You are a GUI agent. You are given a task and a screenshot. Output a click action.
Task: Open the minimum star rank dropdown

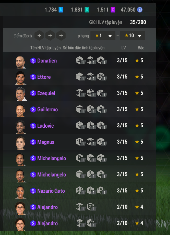(x=103, y=36)
